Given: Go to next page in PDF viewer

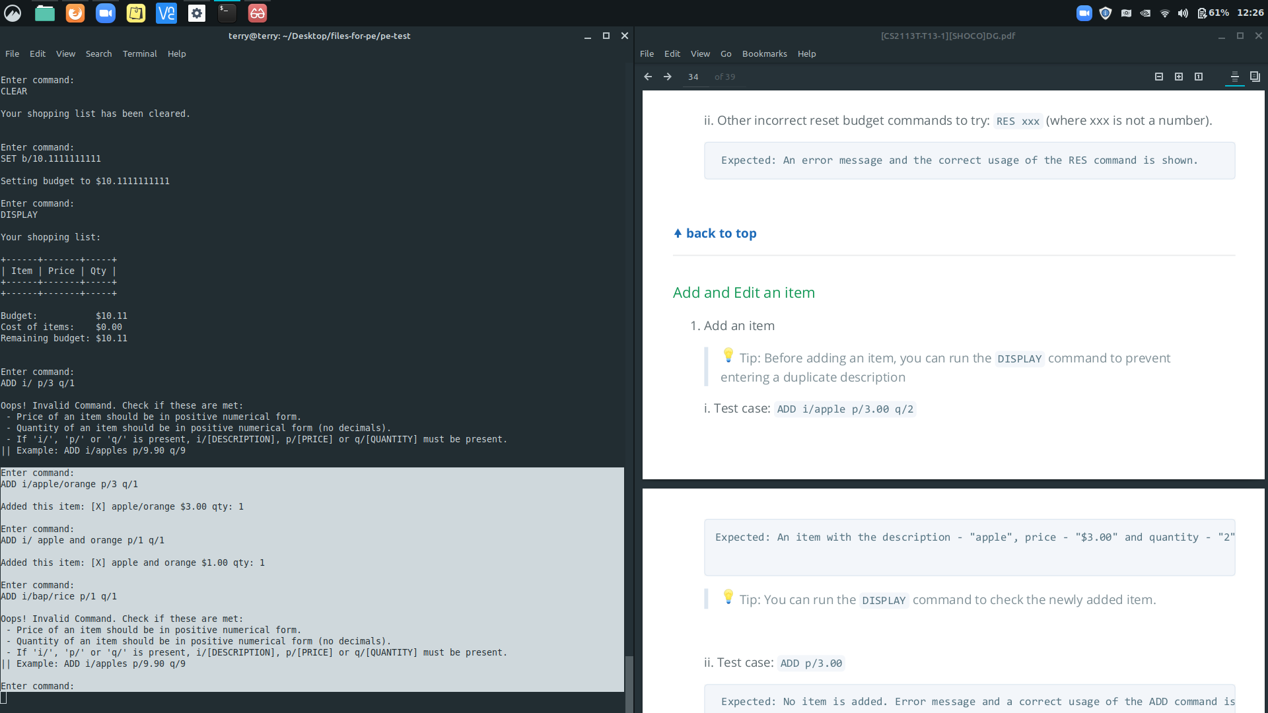Looking at the screenshot, I should tap(668, 77).
